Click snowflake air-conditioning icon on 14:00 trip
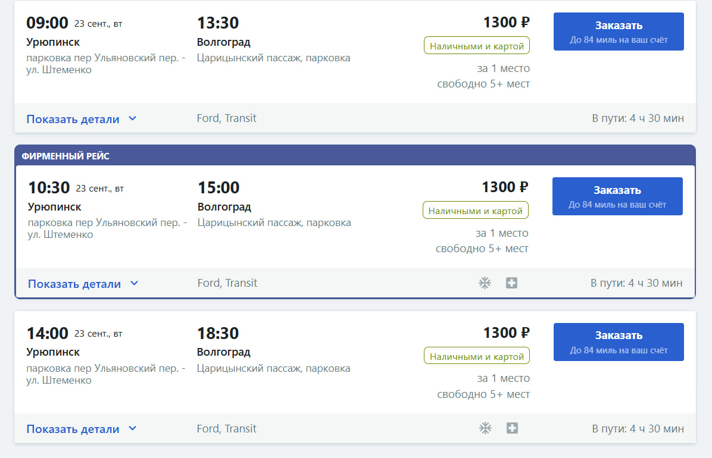 click(x=486, y=428)
